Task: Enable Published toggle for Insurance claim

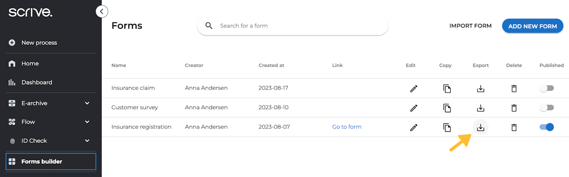Action: [x=547, y=88]
